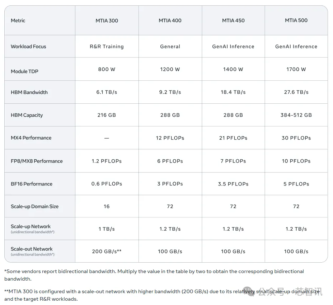
Task: Click the 30 PFLOPs cell
Action: (x=296, y=138)
